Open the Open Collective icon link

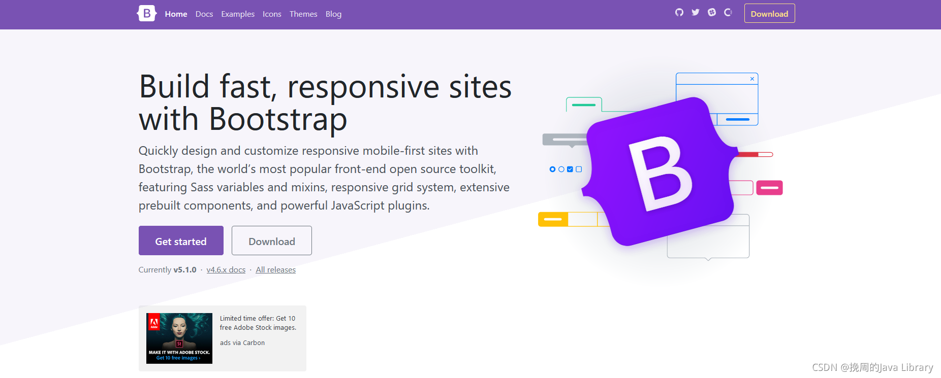click(728, 12)
